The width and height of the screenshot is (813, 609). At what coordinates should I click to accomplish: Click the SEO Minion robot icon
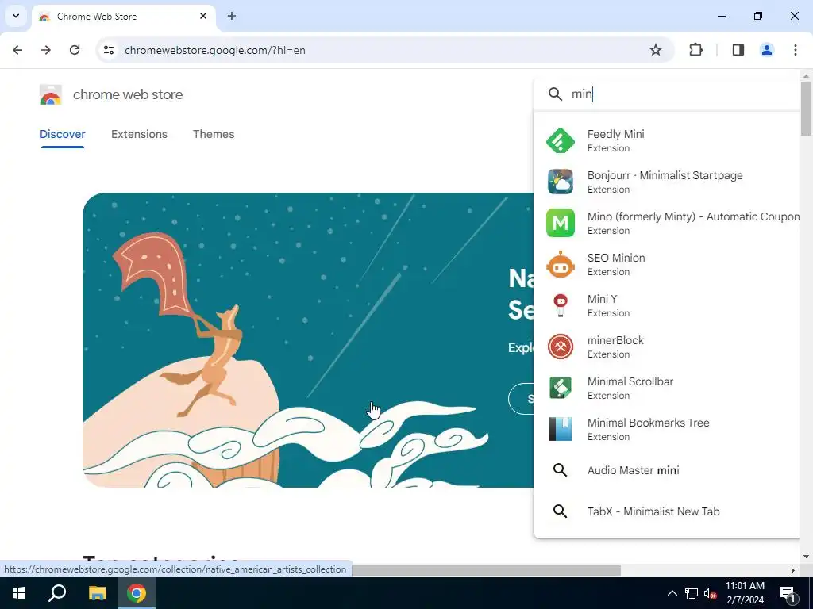[x=560, y=264]
